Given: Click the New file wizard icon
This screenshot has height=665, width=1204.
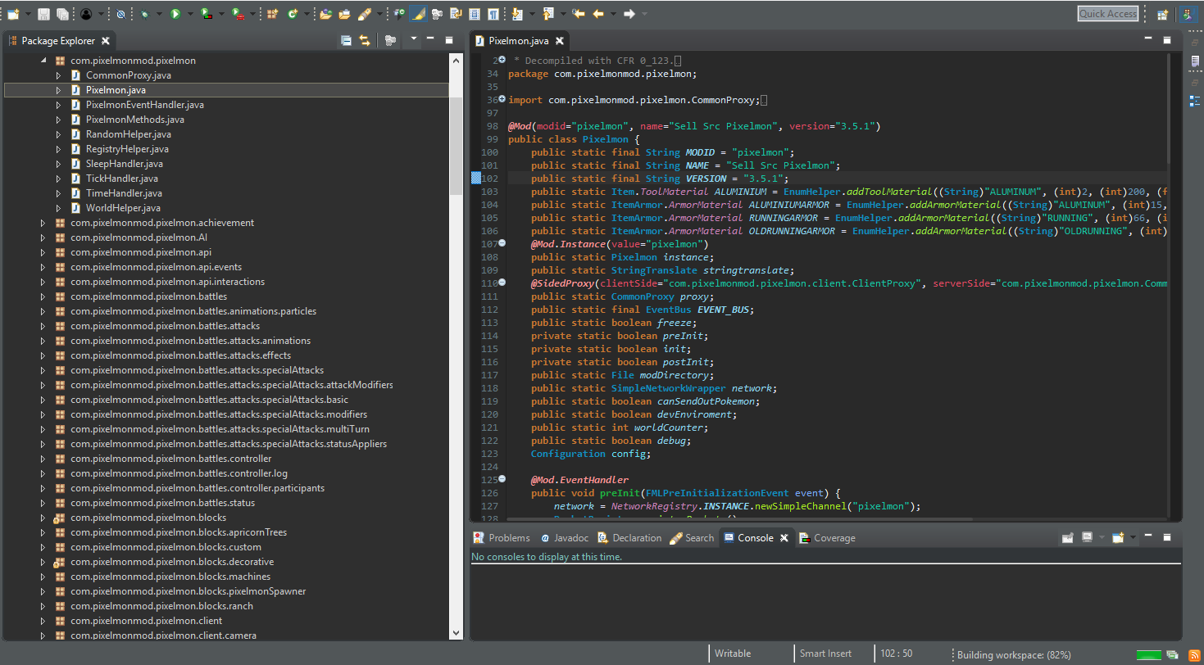Looking at the screenshot, I should coord(13,14).
